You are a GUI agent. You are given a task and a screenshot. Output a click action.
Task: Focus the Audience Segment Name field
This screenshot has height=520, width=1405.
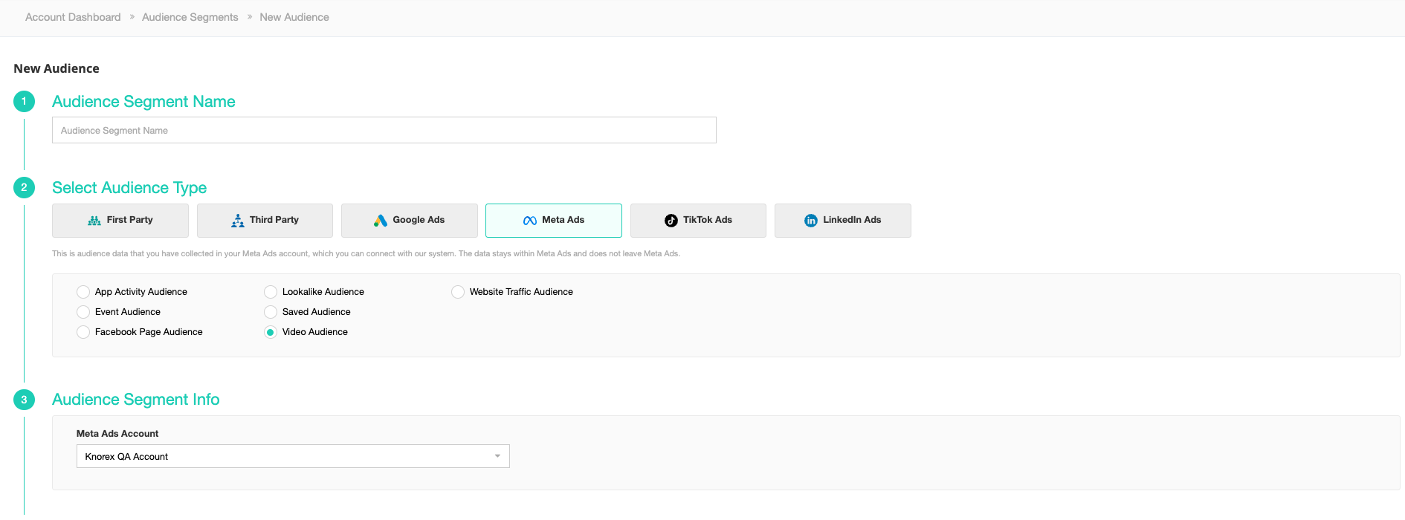point(384,130)
